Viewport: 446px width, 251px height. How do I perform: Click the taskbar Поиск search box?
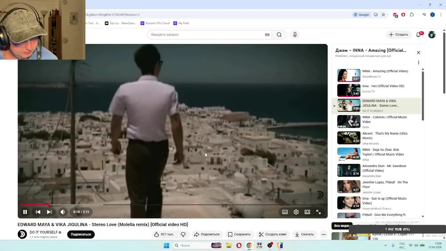pyautogui.click(x=198, y=245)
